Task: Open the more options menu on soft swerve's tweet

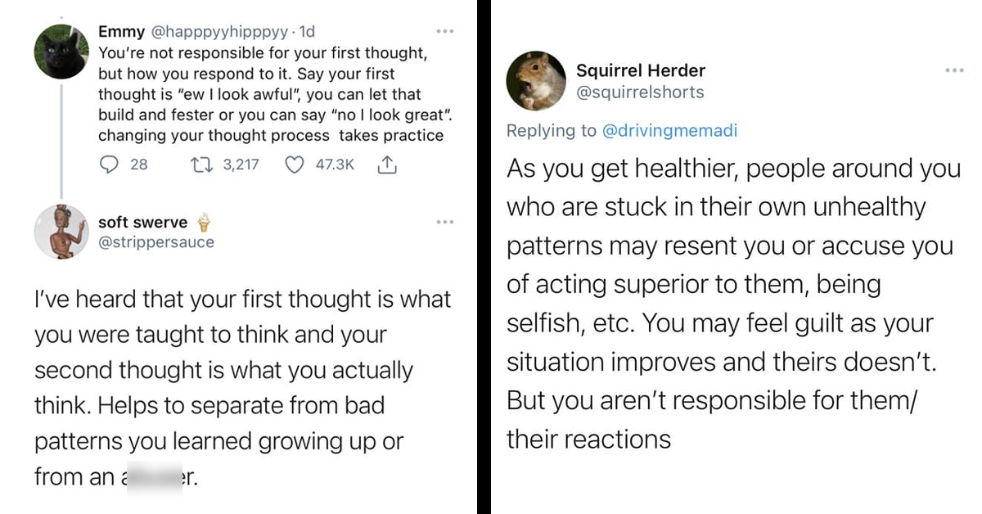Action: coord(445,221)
